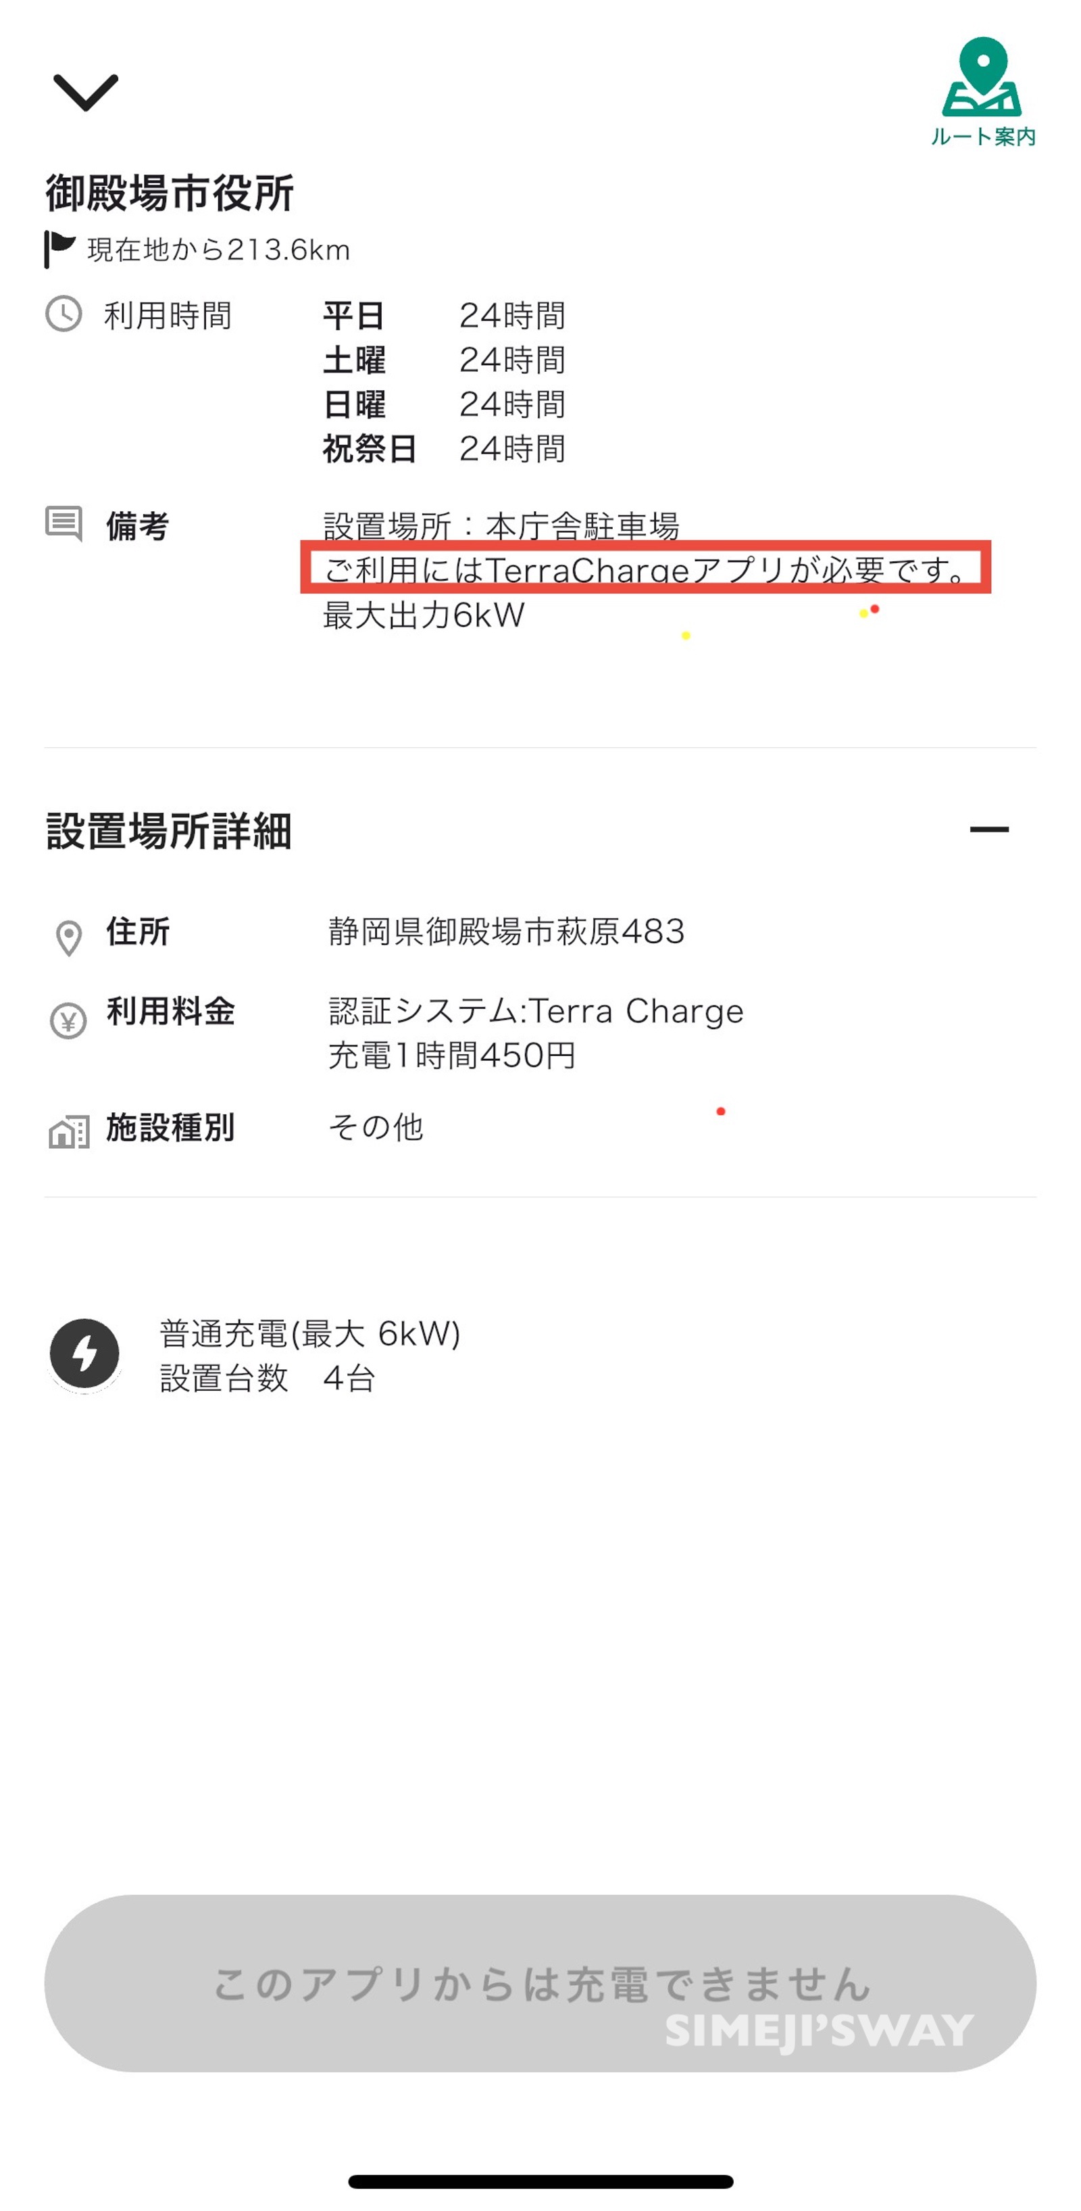Click the location pin icon beside 住所
Image resolution: width=1081 pixels, height=2211 pixels.
tap(69, 938)
